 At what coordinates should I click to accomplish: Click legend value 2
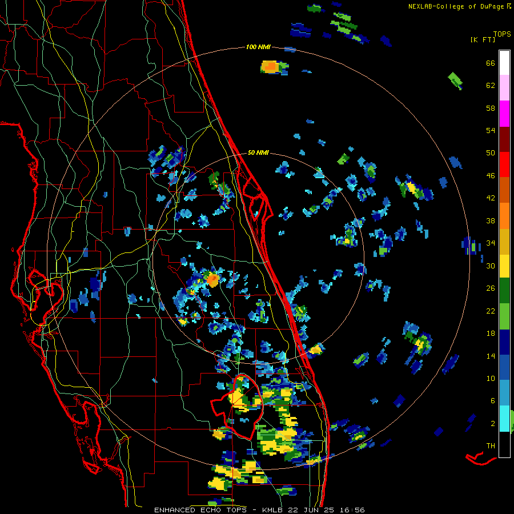tap(493, 424)
